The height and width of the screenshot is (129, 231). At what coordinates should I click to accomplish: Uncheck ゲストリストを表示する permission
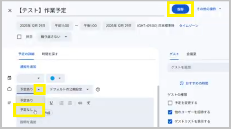[170, 122]
